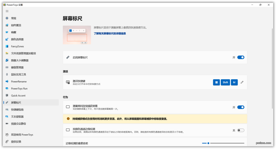Image resolution: width=276 pixels, height=149 pixels.
Task: Click the 唤醒 coffee cup icon
Action: (7, 32)
